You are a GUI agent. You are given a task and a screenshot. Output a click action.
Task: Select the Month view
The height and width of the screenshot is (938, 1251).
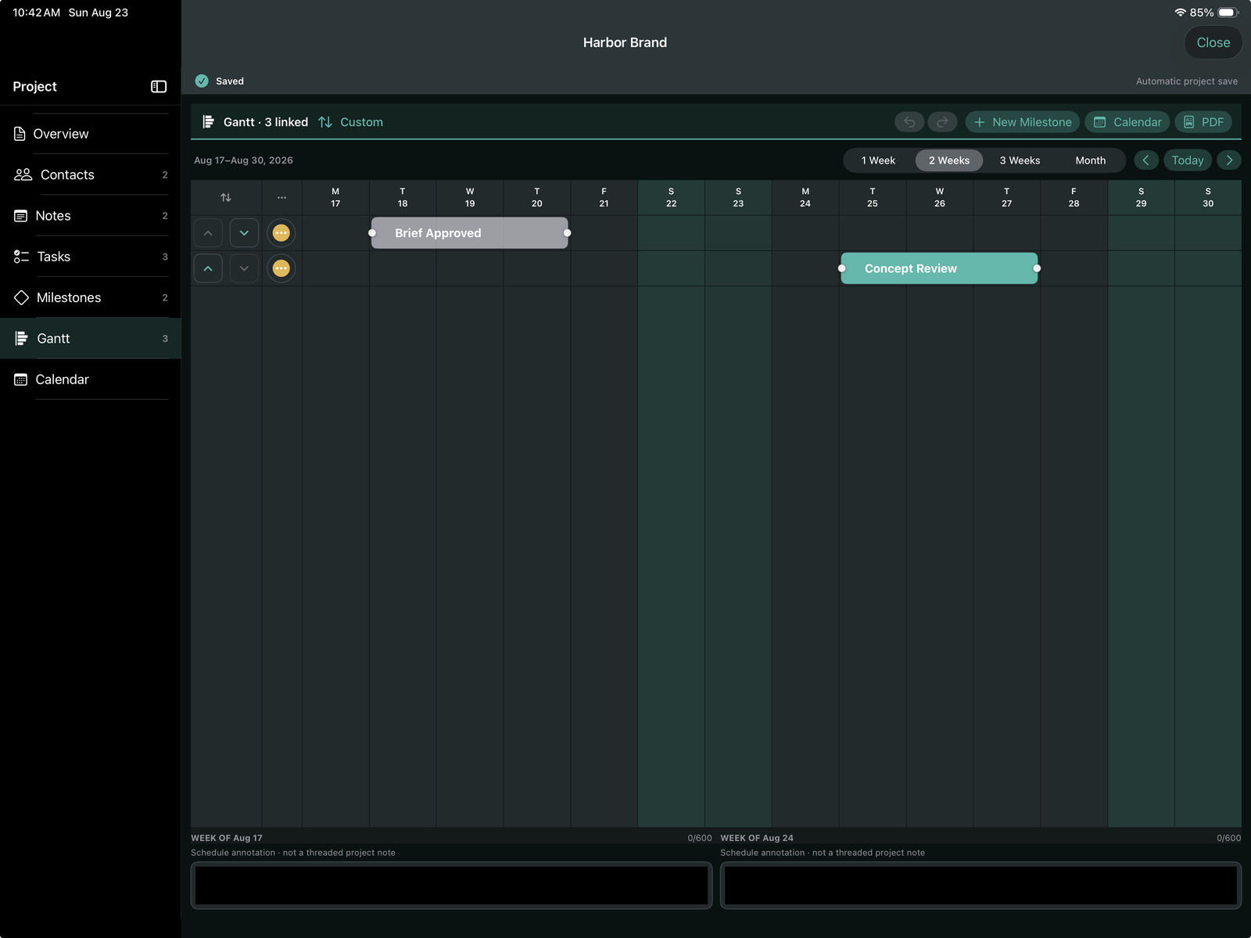(1090, 160)
